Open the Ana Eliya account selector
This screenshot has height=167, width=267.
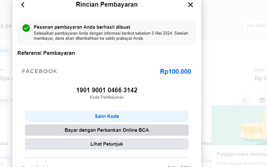[x=255, y=25]
